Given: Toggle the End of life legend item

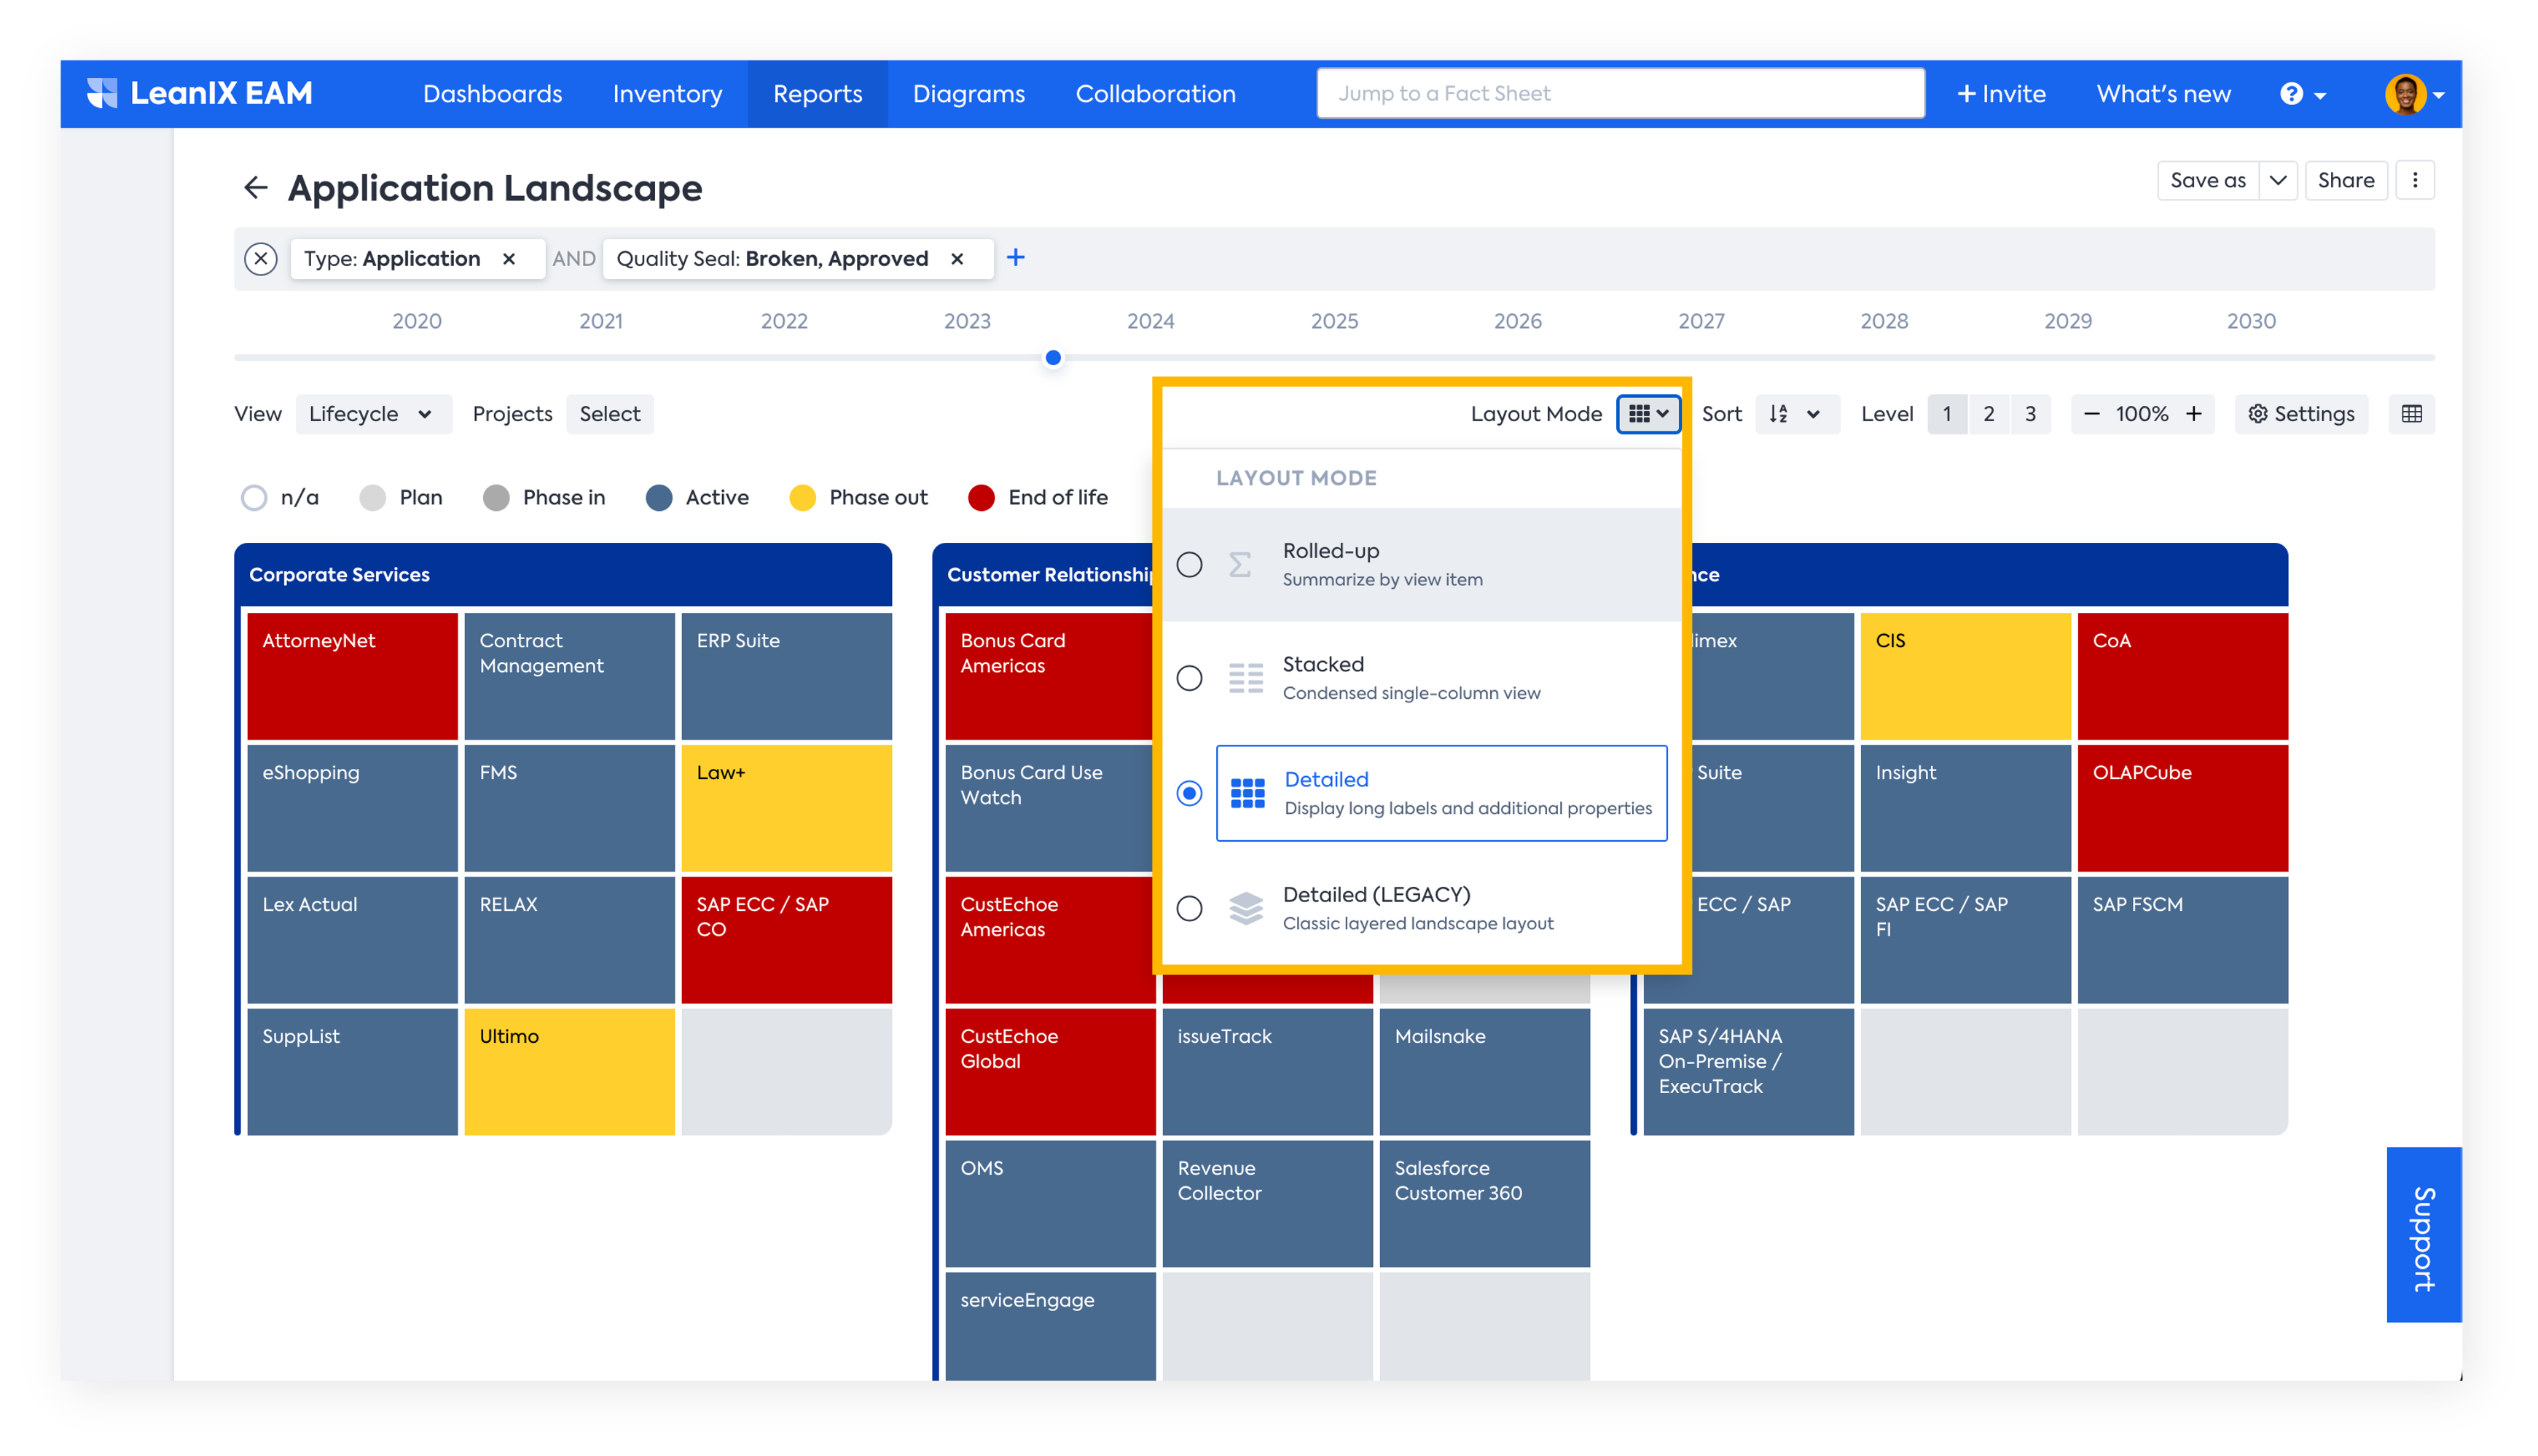Looking at the screenshot, I should point(1038,497).
